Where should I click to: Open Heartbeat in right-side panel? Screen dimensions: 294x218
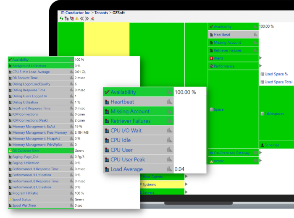tap(233, 35)
